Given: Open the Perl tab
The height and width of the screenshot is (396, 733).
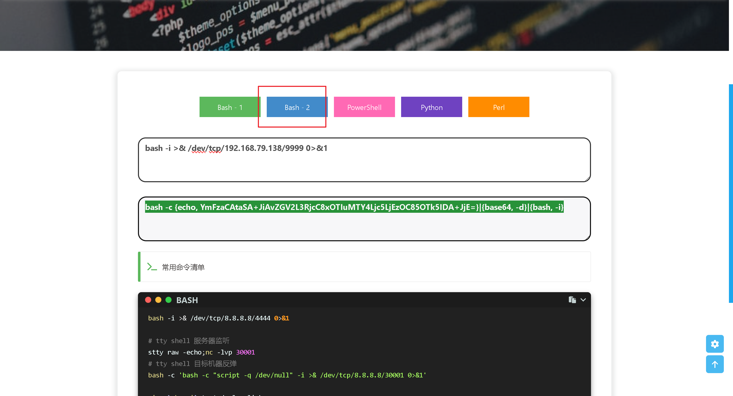Looking at the screenshot, I should [499, 107].
